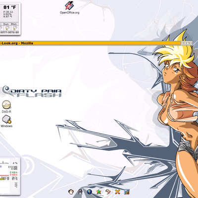Click the green 0 kB/s network value
Viewport: 198px width, 198px height.
click(13, 172)
